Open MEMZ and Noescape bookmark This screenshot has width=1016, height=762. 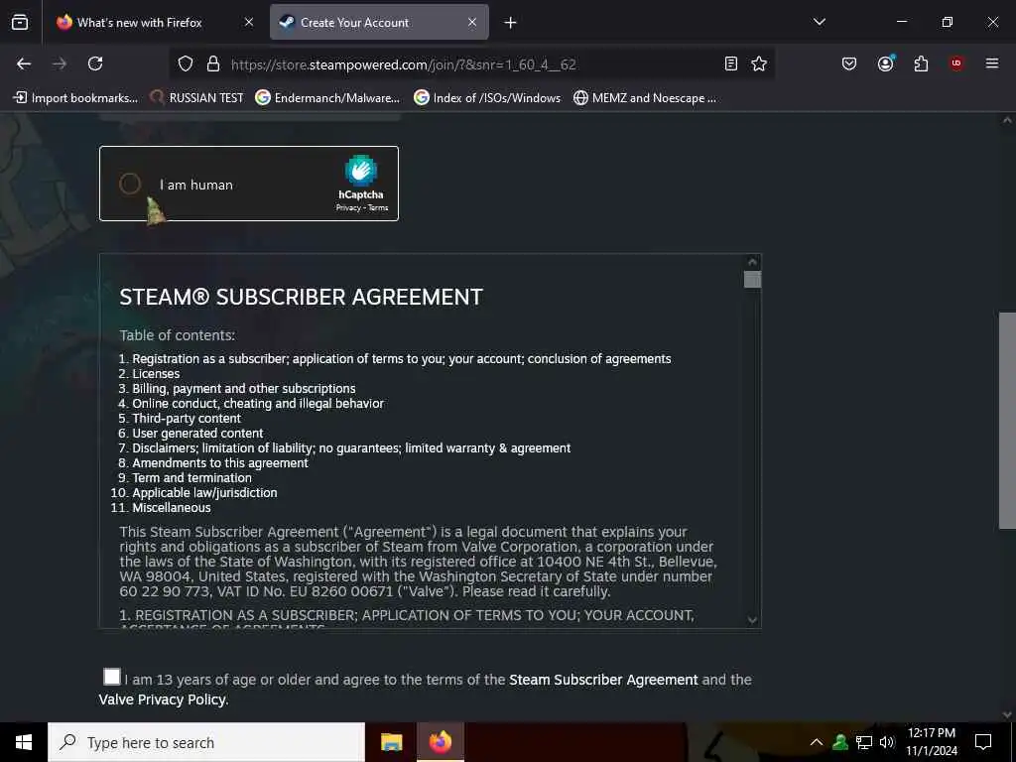click(x=645, y=98)
